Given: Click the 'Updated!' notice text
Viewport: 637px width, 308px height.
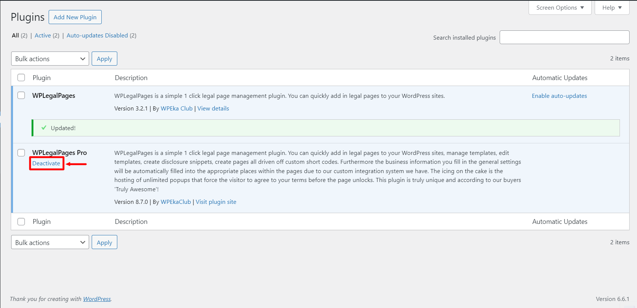Looking at the screenshot, I should point(63,128).
